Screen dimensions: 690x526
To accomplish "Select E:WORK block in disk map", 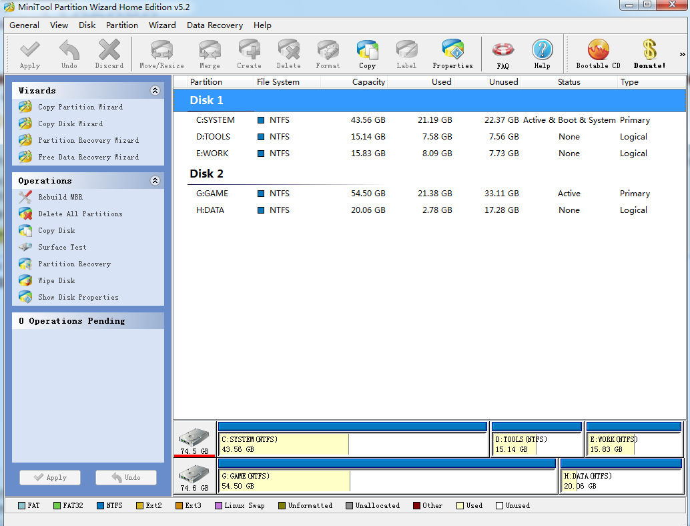I will click(x=634, y=439).
